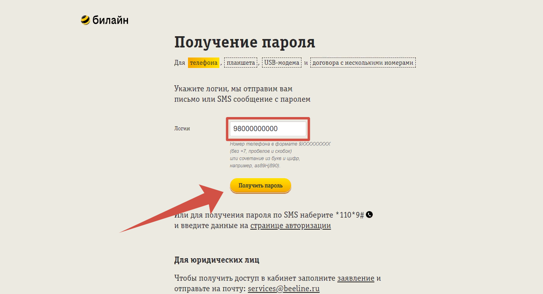Click the билайн wordmark text in header
Image resolution: width=543 pixels, height=294 pixels.
click(x=110, y=20)
